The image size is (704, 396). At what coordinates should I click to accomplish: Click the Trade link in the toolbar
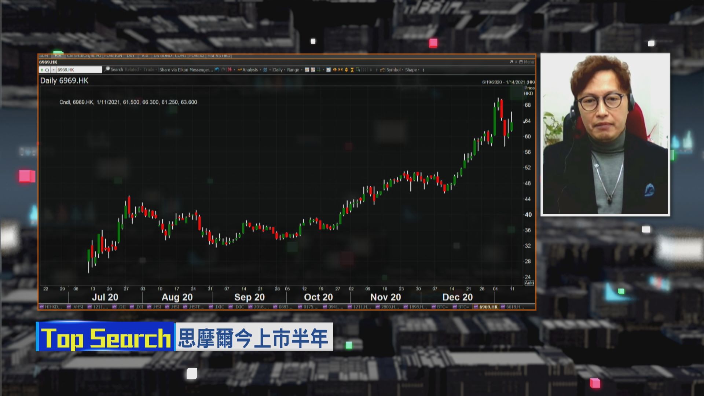[148, 70]
